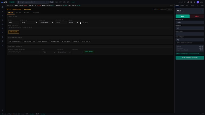Image resolution: width=205 pixels, height=115 pixels.
Task: Click the REFRESH button
Action: [170, 9]
